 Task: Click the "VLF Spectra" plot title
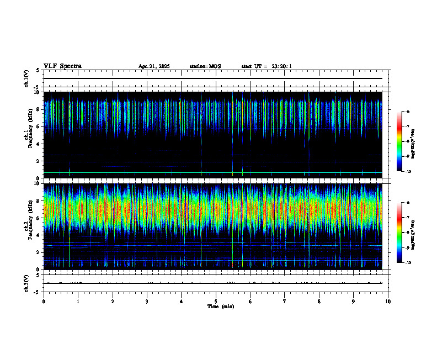pos(62,66)
